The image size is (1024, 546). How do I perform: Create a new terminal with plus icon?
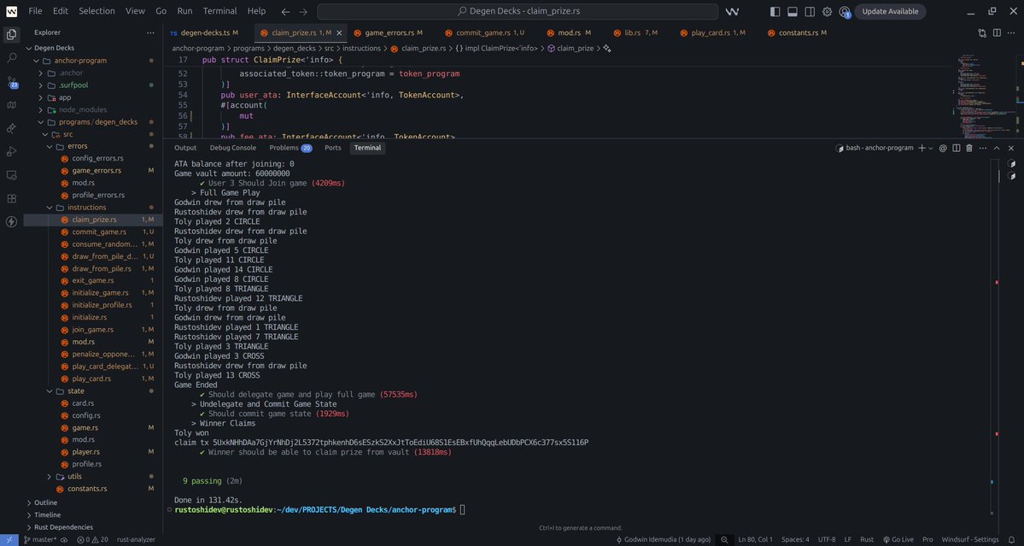922,149
